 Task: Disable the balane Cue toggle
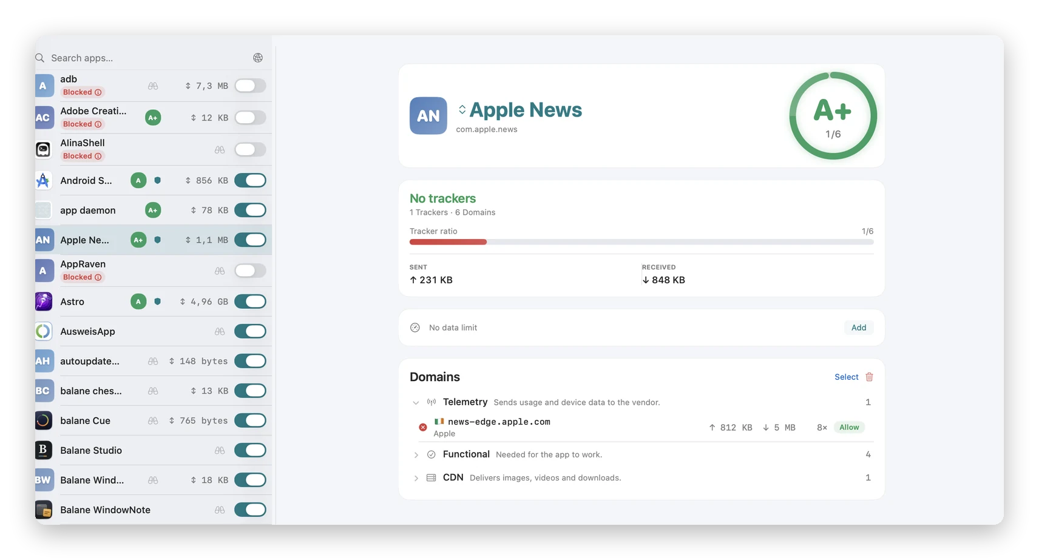[250, 420]
